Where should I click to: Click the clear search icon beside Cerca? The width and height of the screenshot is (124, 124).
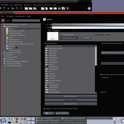pyautogui.click(x=3, y=20)
